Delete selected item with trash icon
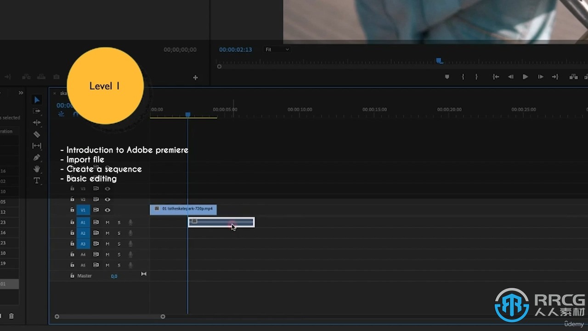Viewport: 588px width, 331px height. [x=11, y=316]
